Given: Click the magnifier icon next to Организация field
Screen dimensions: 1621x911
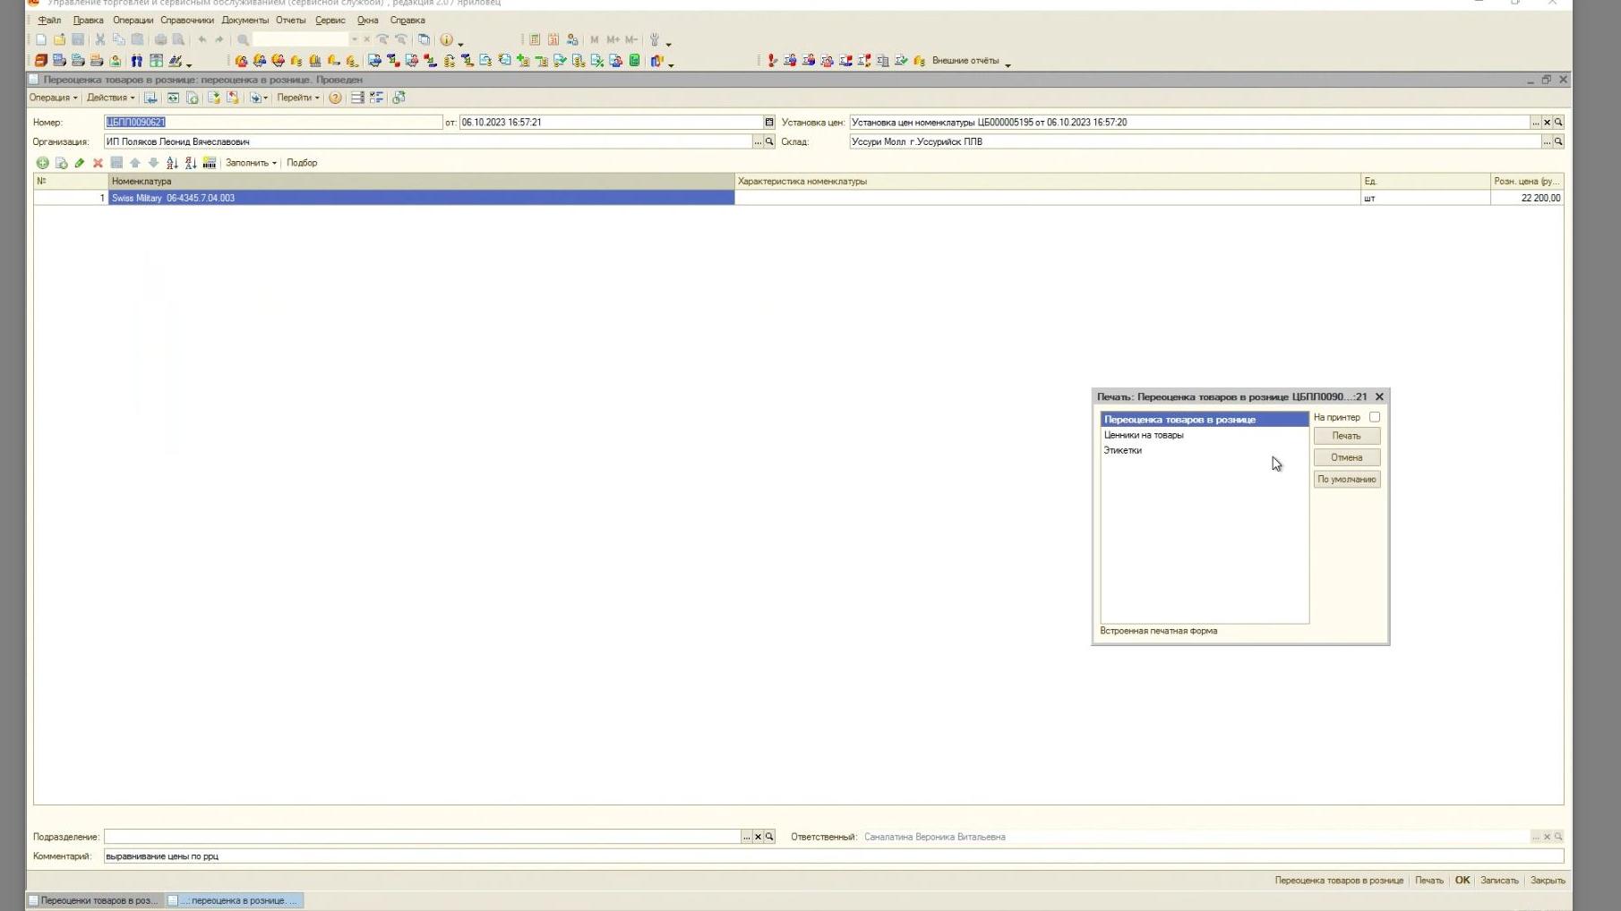Looking at the screenshot, I should [x=769, y=141].
